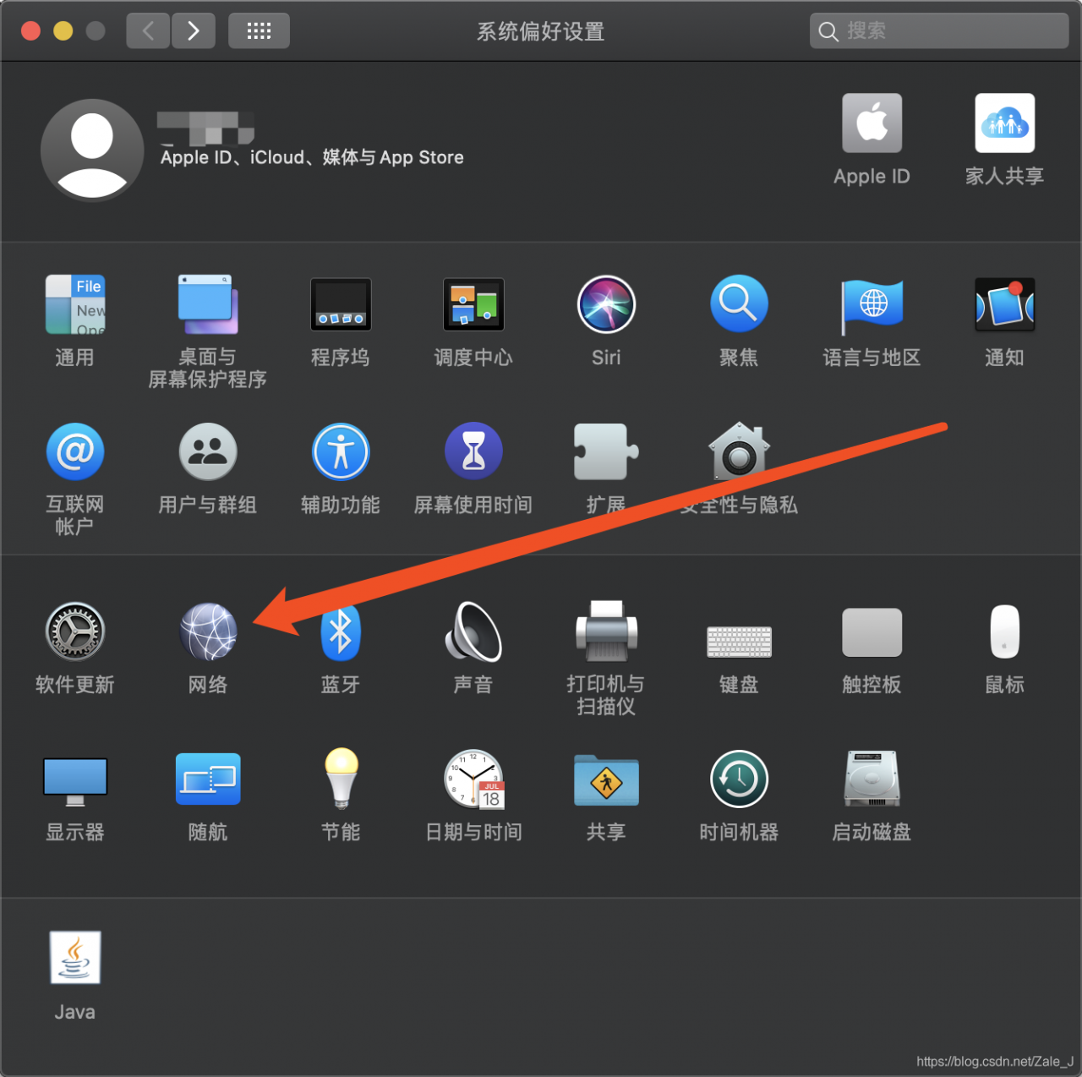Open 软件更新 (Software Update)
Image resolution: width=1082 pixels, height=1077 pixels.
[x=74, y=631]
